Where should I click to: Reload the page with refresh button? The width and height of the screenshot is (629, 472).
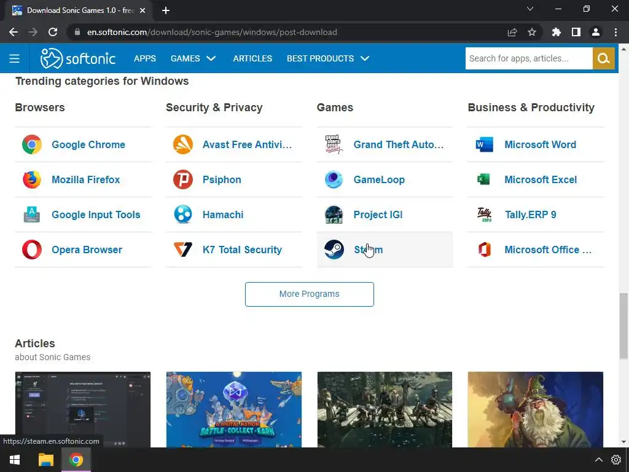[x=53, y=32]
